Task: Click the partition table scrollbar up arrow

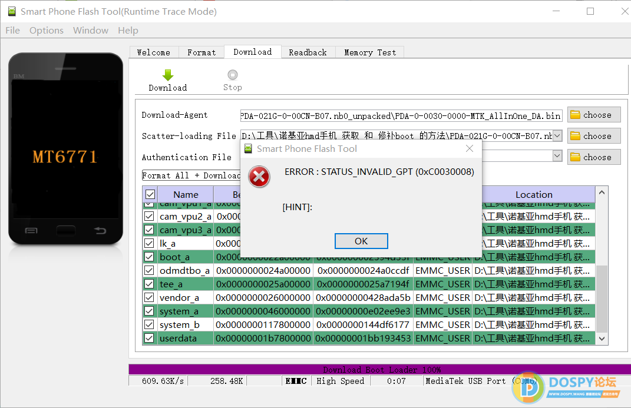Action: point(602,193)
